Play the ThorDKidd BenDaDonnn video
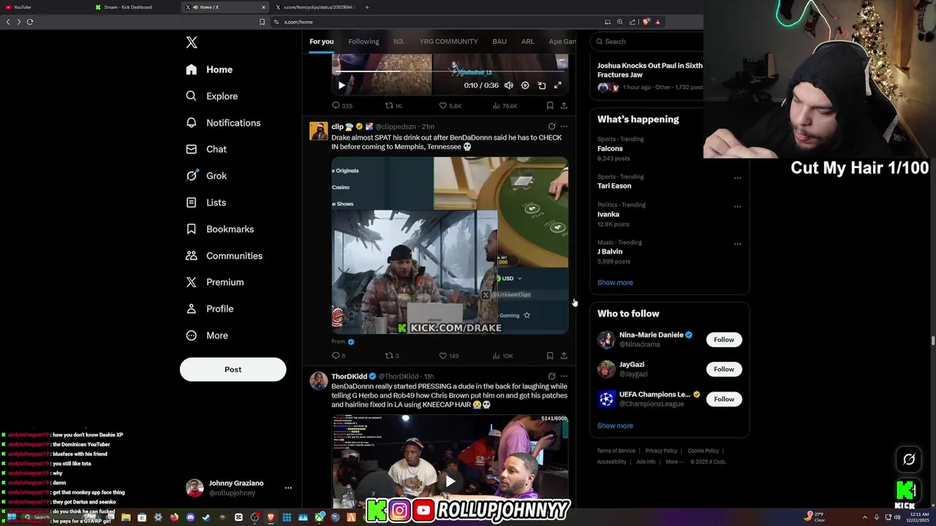 450,481
